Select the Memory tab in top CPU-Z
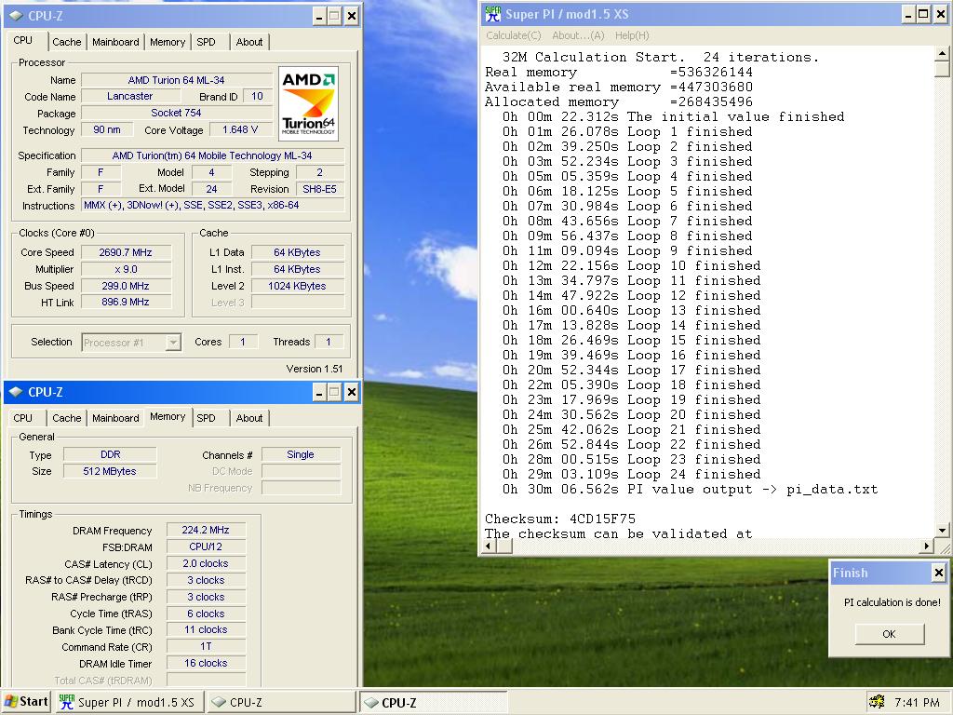 pyautogui.click(x=168, y=42)
